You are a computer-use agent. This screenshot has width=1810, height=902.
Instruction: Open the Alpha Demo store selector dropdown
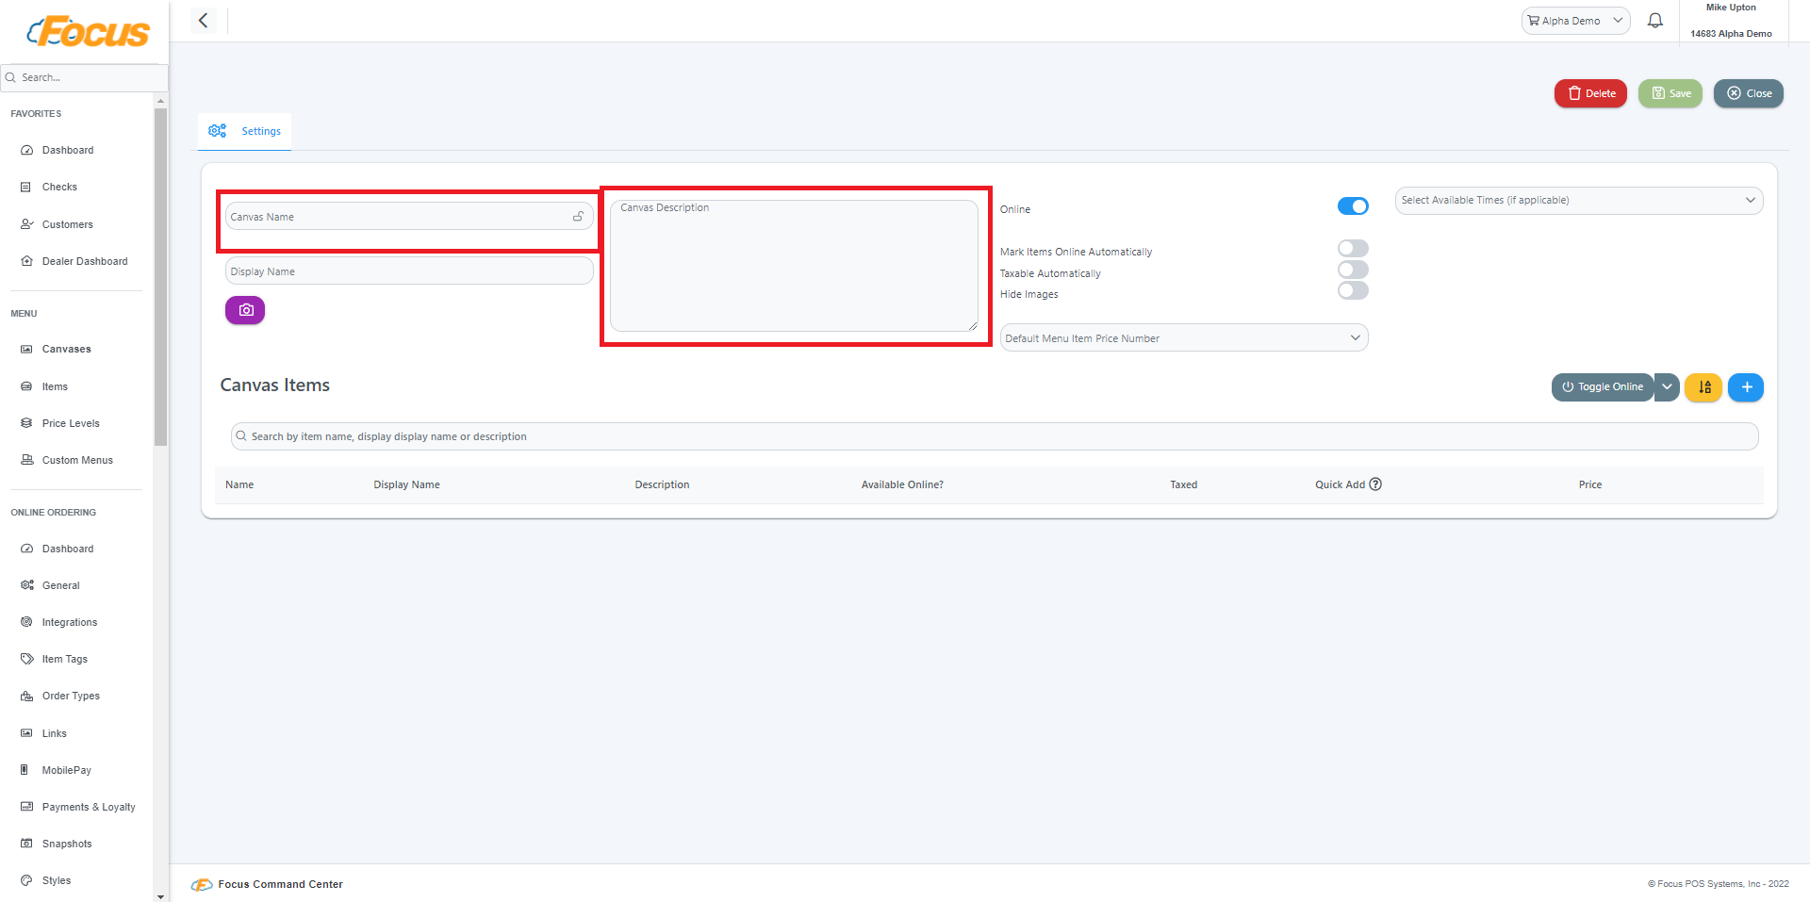1574,20
